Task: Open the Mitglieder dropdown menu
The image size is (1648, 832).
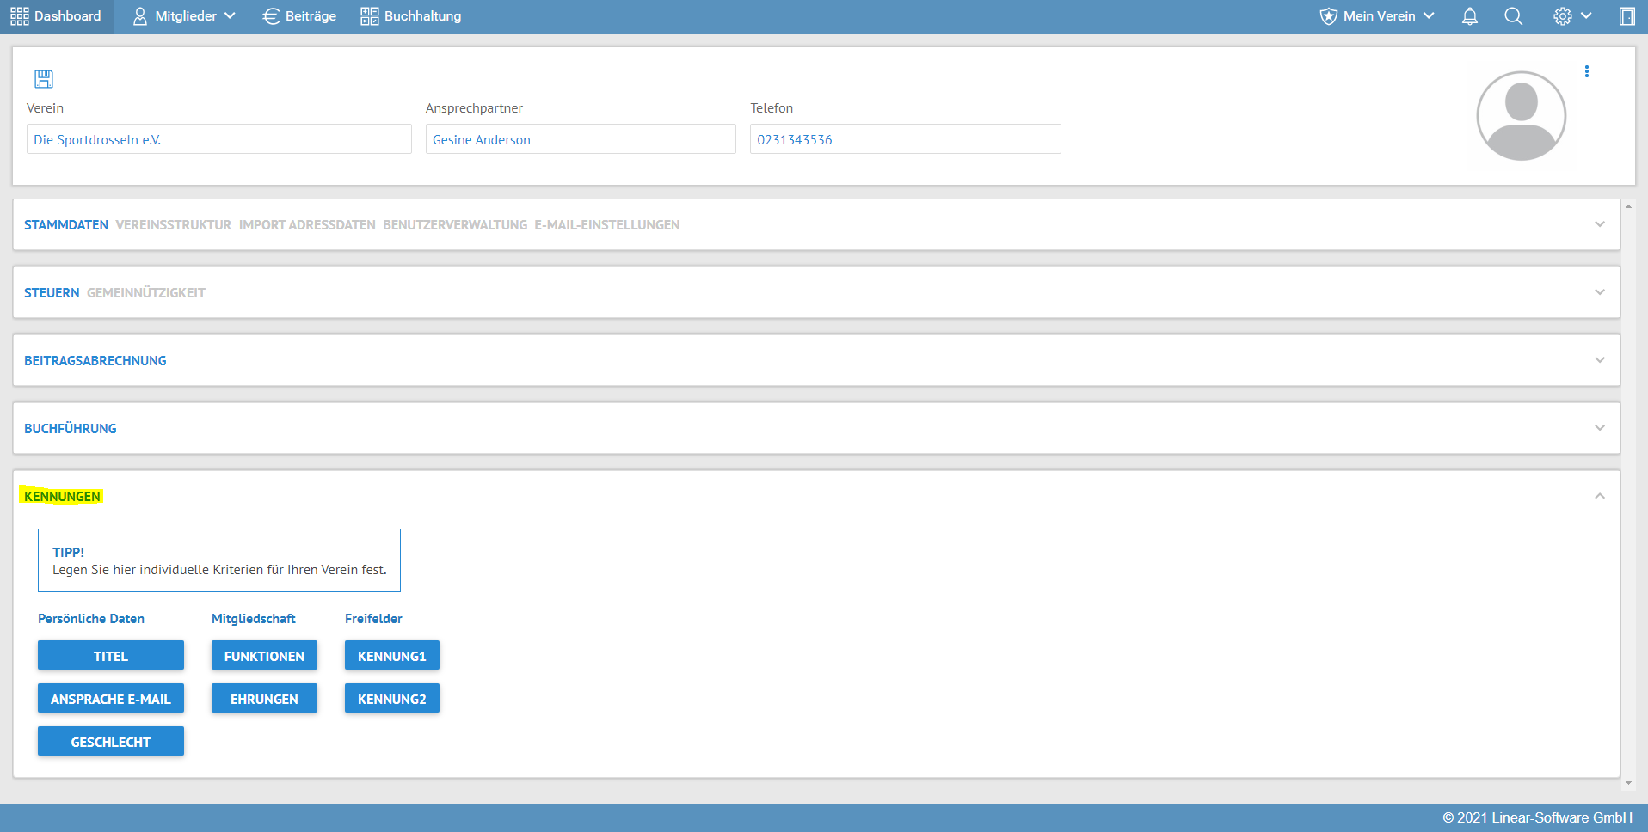Action: [x=184, y=16]
